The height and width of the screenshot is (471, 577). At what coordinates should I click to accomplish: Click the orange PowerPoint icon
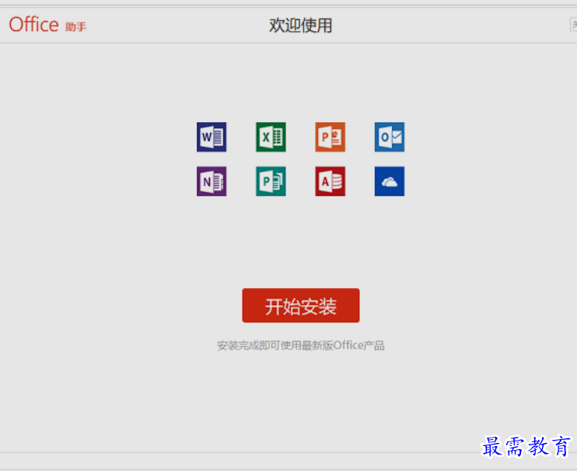[x=330, y=137]
